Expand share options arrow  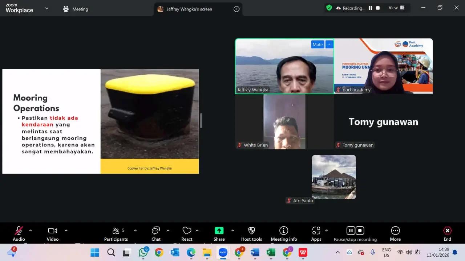pyautogui.click(x=232, y=231)
